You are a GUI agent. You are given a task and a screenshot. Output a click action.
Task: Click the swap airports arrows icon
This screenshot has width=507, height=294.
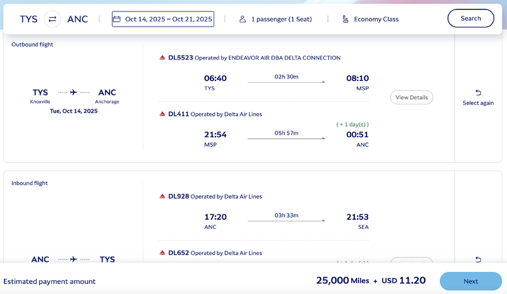(53, 19)
